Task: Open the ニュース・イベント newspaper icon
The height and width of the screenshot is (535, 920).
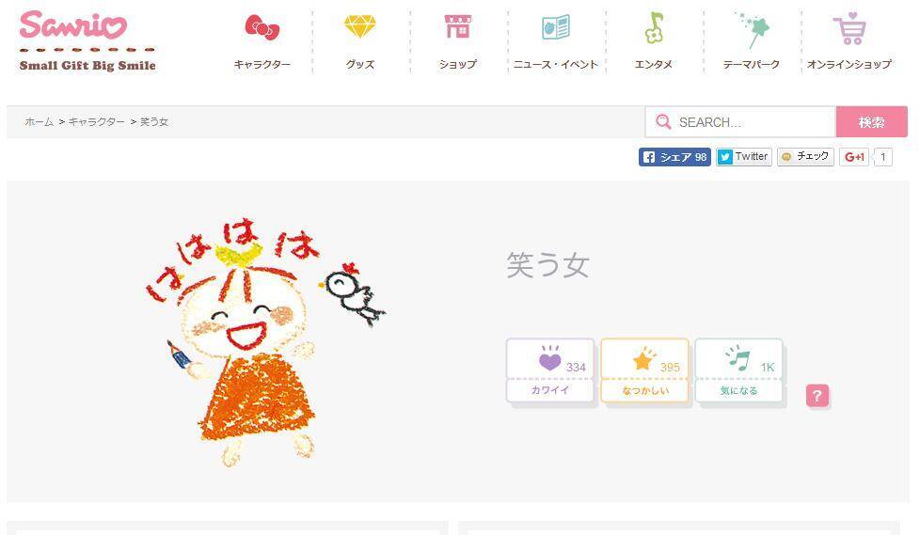Action: 556,27
